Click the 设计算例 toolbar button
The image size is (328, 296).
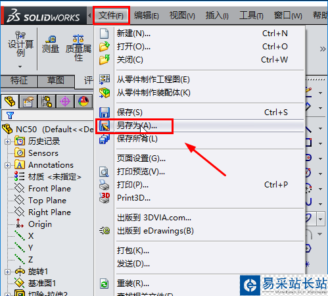click(x=20, y=44)
